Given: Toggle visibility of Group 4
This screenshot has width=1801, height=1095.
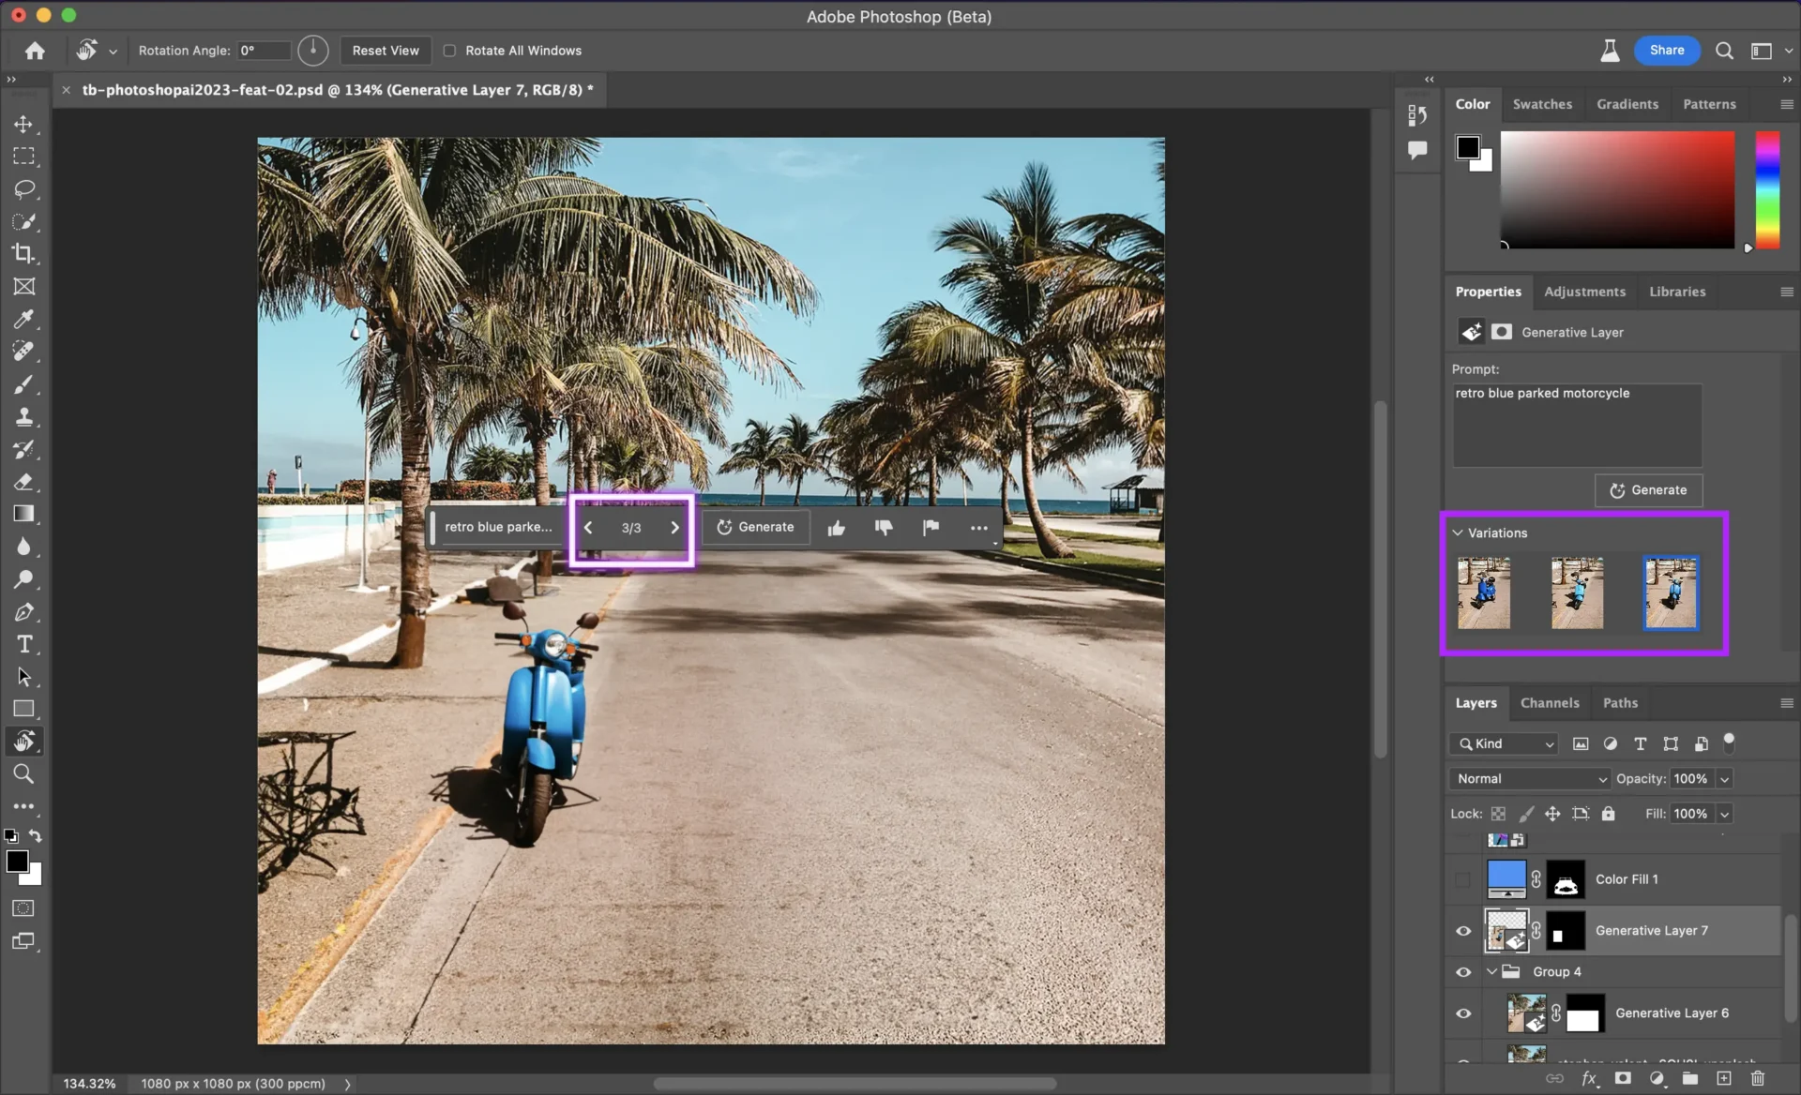Looking at the screenshot, I should 1462,971.
